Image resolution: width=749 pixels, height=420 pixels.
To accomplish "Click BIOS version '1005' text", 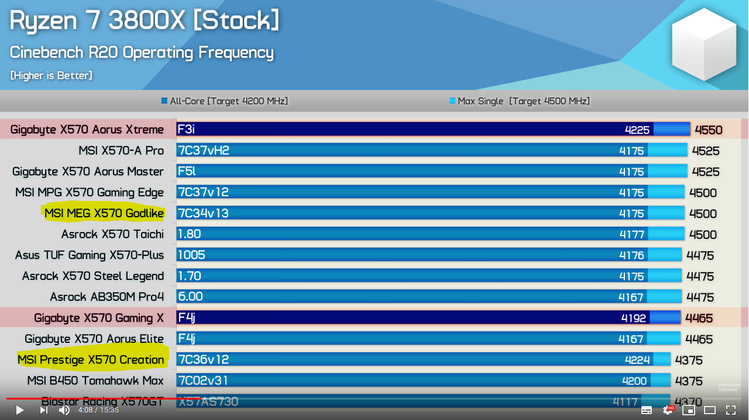I will click(x=191, y=255).
